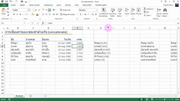Decrease indent
This screenshot has height=101, width=180.
54,14
